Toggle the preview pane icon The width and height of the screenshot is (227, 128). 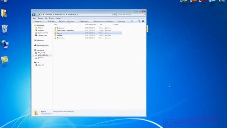[139, 21]
